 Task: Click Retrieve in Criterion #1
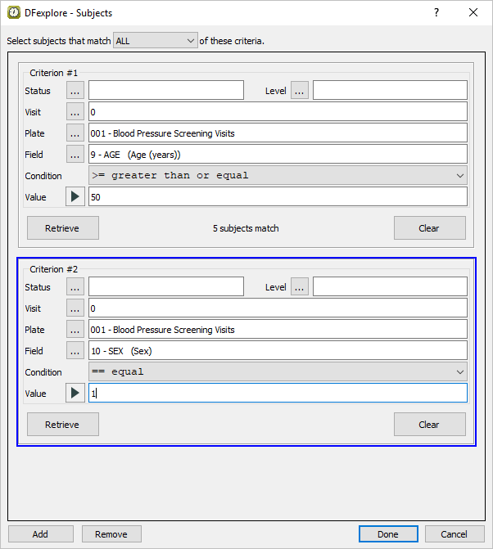tap(62, 228)
